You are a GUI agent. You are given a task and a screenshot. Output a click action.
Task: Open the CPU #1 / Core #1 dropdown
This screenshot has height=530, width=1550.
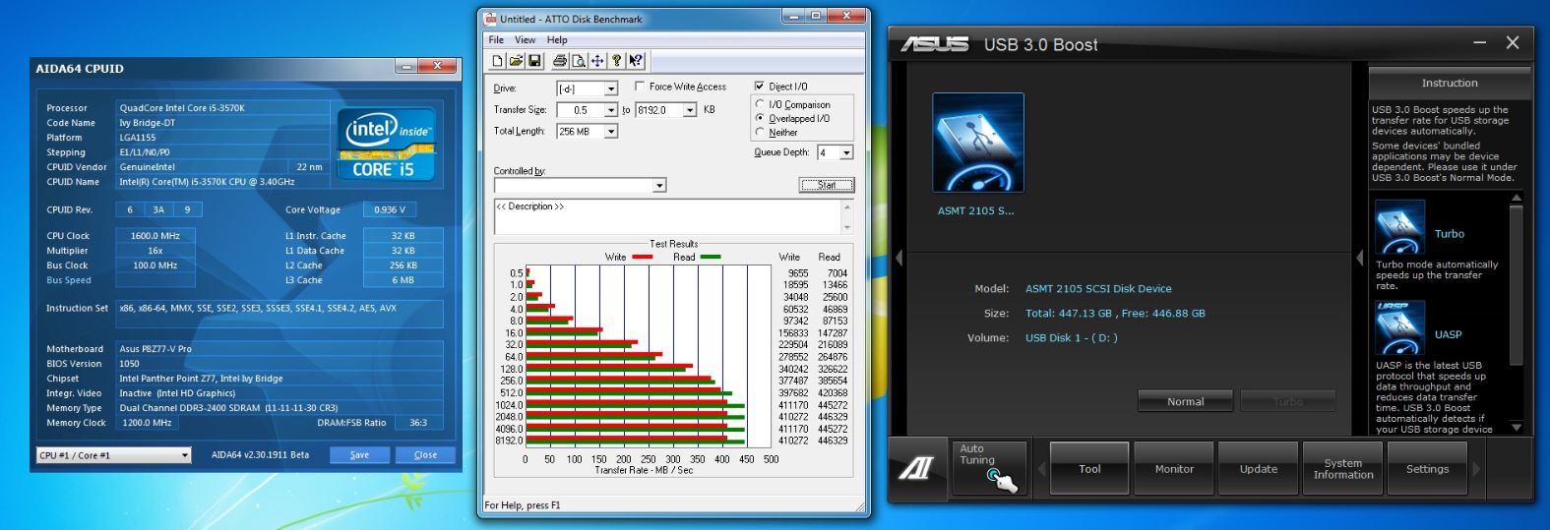(184, 455)
